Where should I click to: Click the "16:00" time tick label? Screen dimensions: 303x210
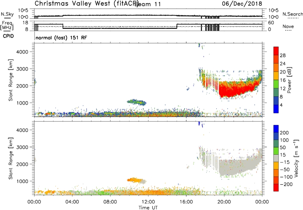[x=186, y=202]
